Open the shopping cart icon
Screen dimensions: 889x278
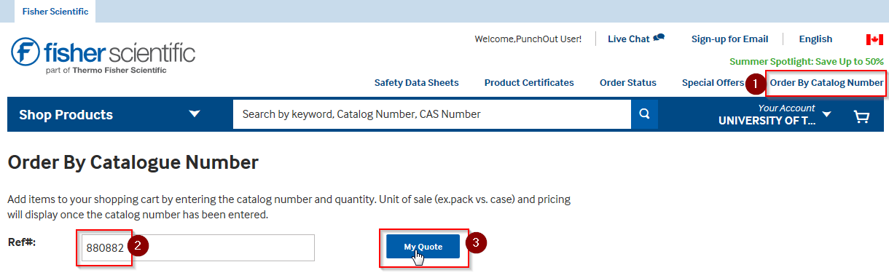tap(861, 116)
